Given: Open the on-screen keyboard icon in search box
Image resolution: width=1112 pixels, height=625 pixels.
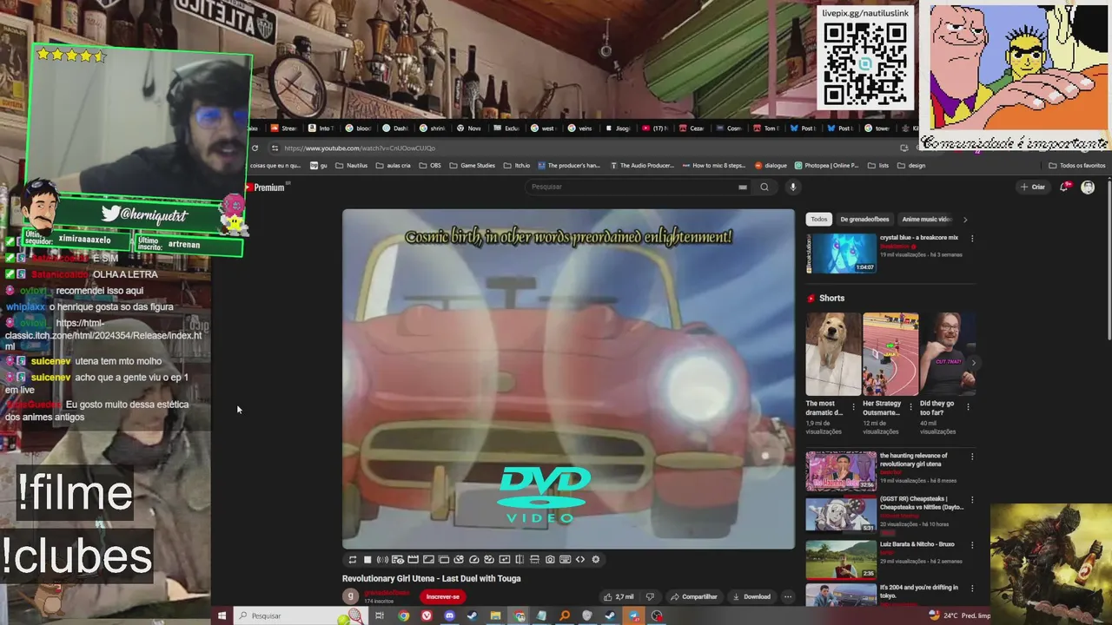Looking at the screenshot, I should click(743, 187).
